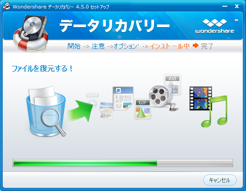Click the 開始 step label

pos(74,46)
